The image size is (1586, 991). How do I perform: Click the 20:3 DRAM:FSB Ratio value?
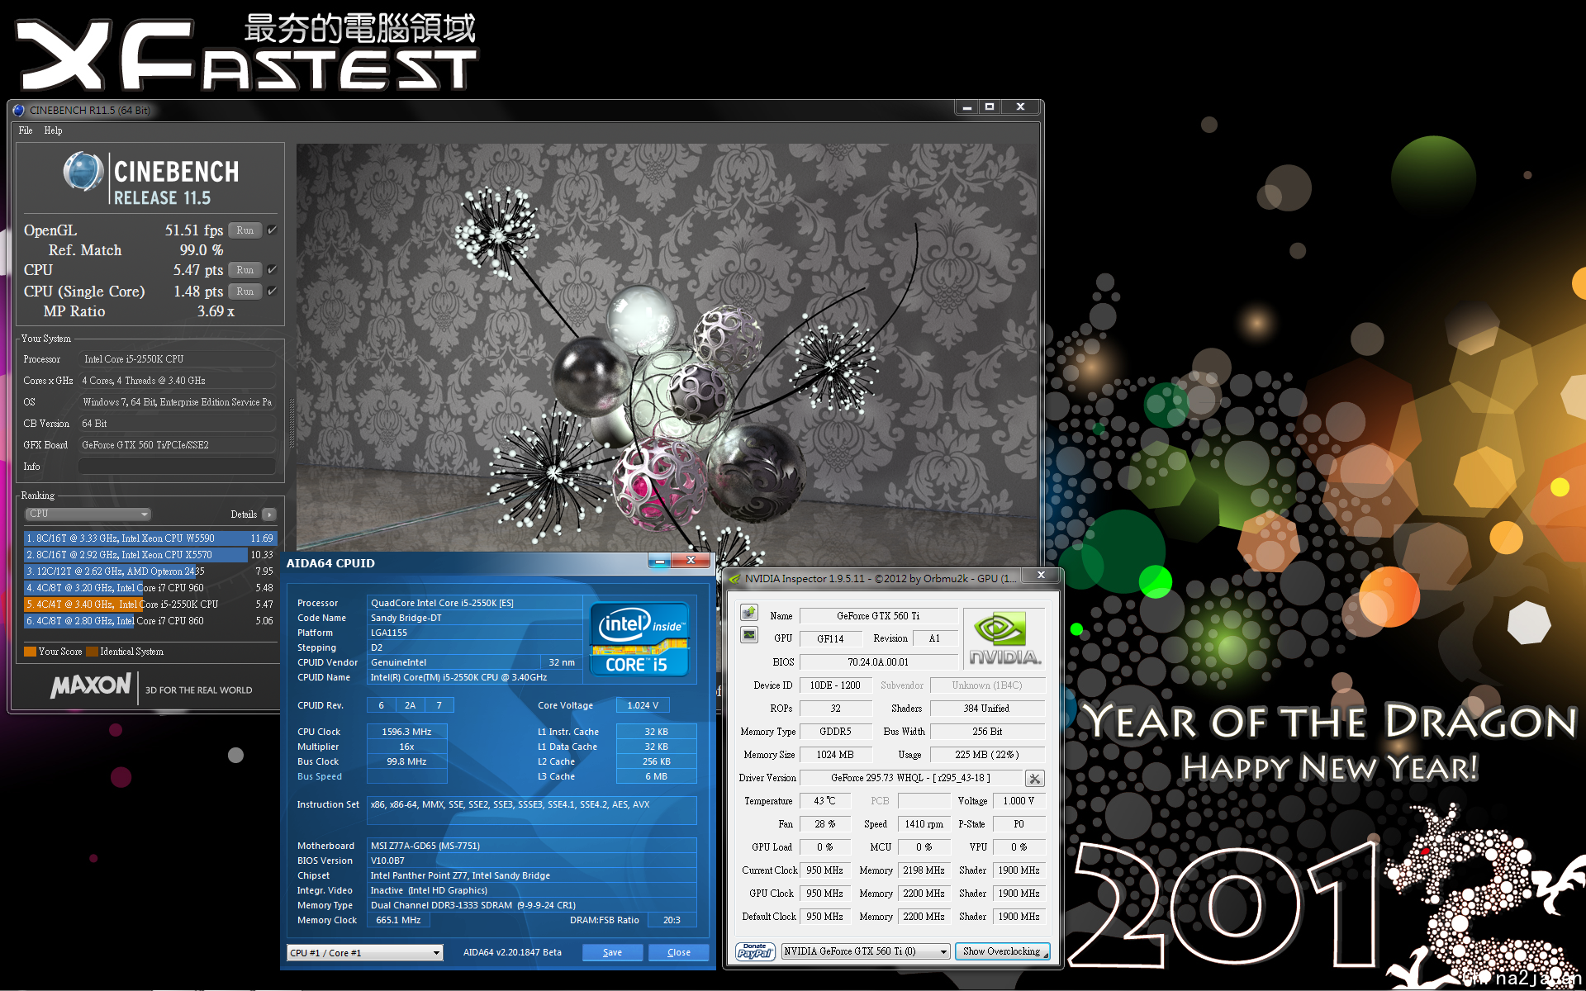(672, 920)
